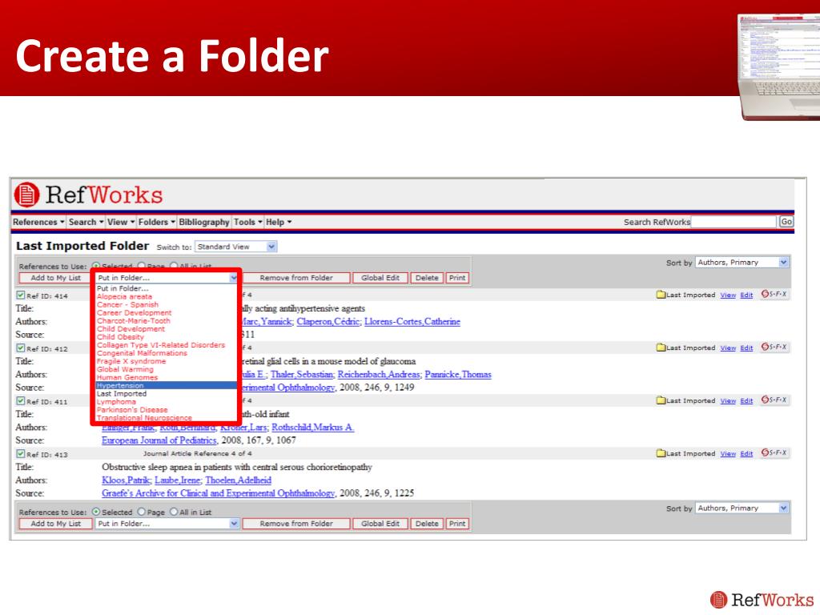Click top 'Remove from Folder' button

coord(296,278)
